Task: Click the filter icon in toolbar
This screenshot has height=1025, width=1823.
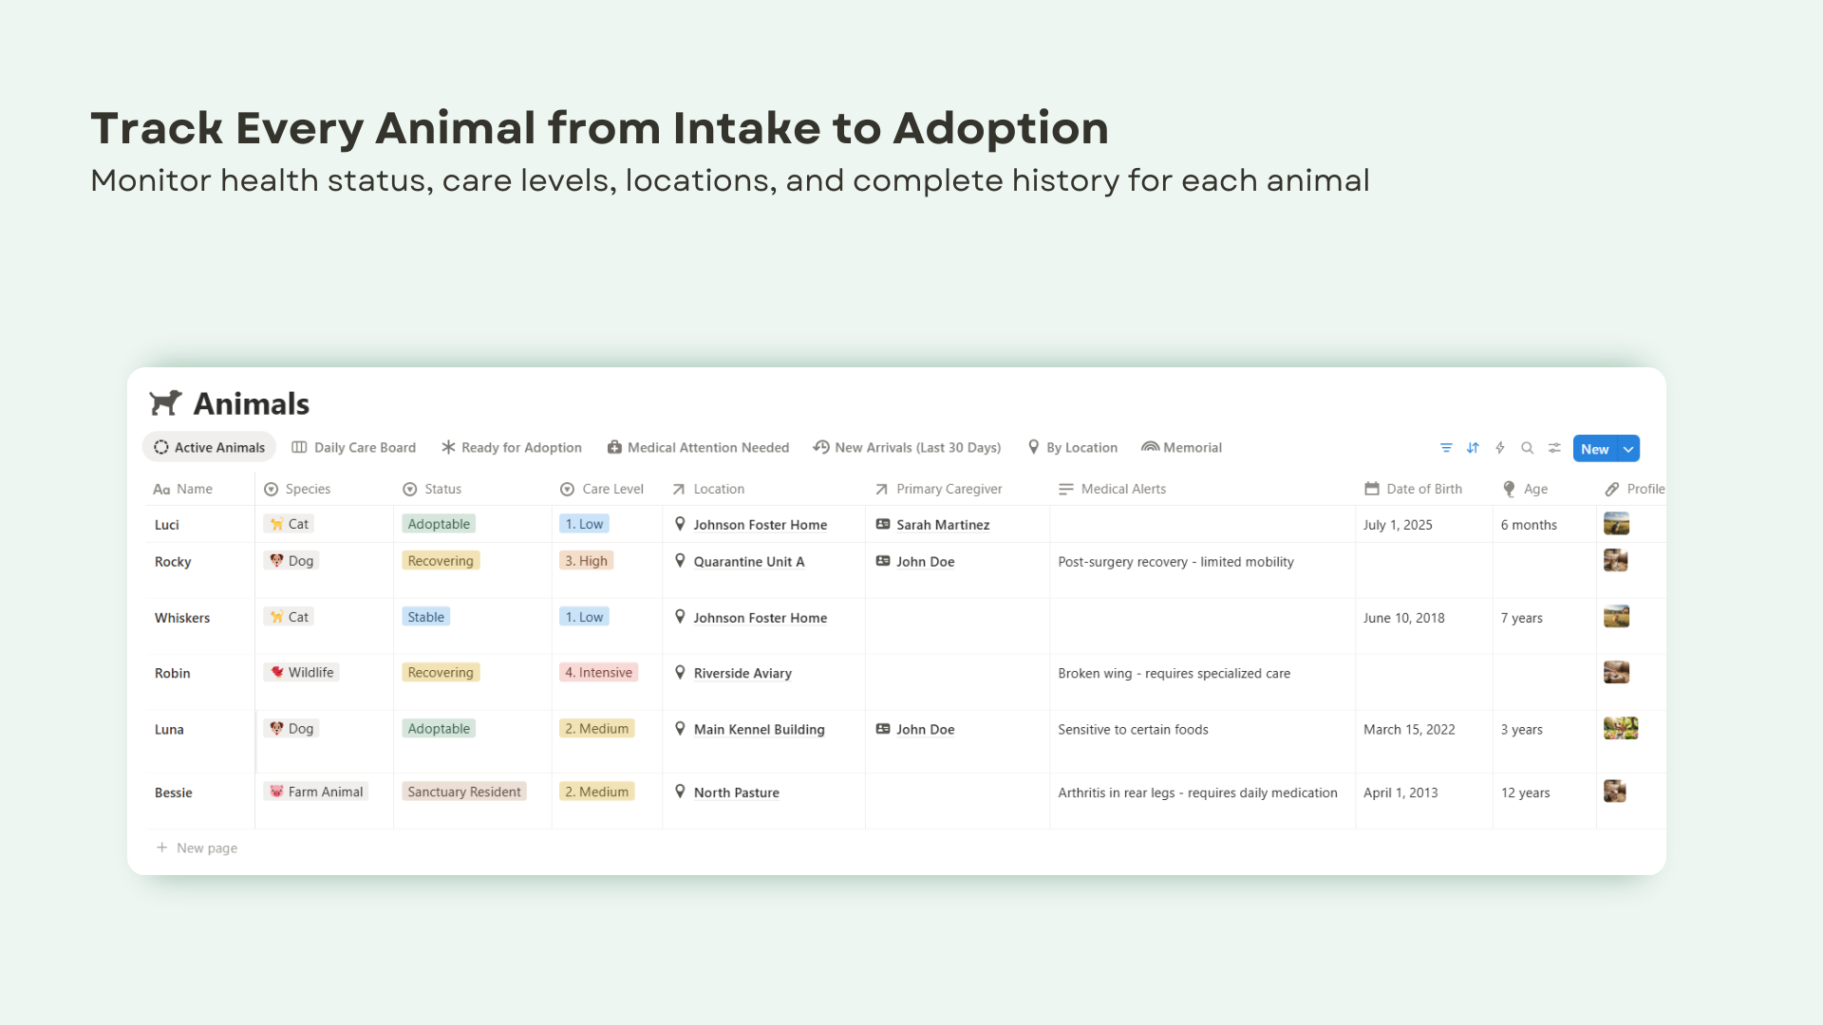Action: point(1446,448)
